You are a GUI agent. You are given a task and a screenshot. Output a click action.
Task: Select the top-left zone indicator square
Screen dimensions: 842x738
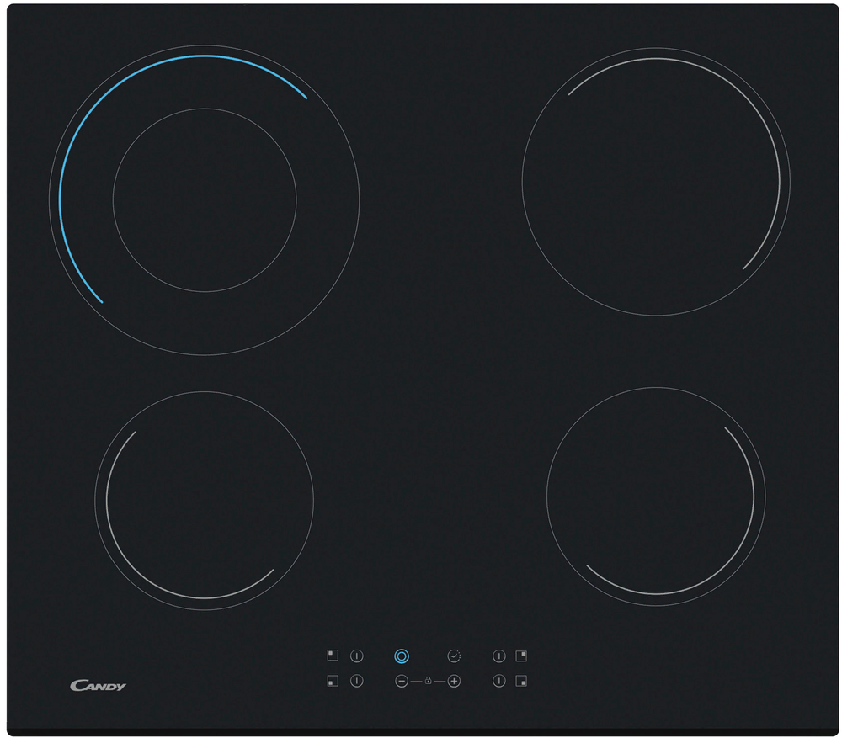[x=333, y=655]
